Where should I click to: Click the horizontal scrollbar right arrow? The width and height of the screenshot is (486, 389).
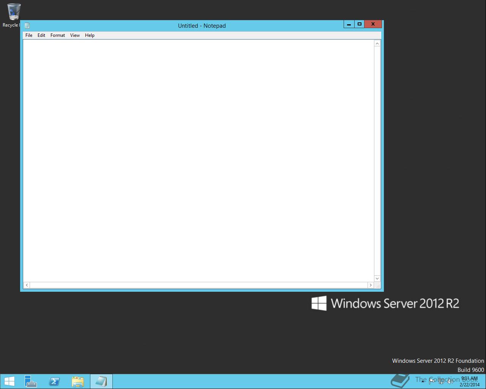click(x=371, y=285)
